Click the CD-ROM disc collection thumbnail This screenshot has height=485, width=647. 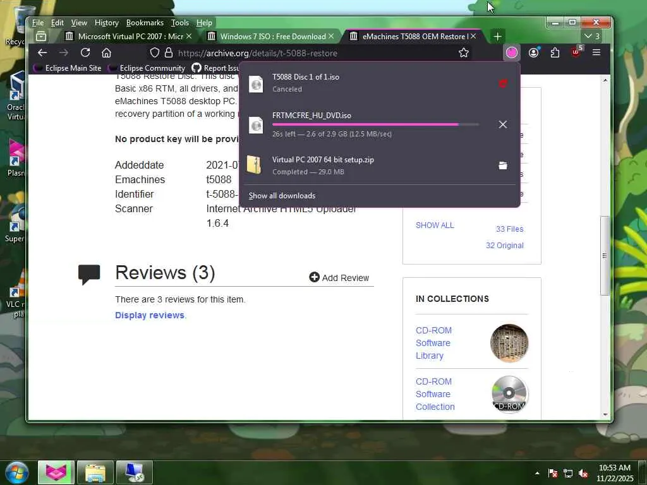pyautogui.click(x=510, y=395)
